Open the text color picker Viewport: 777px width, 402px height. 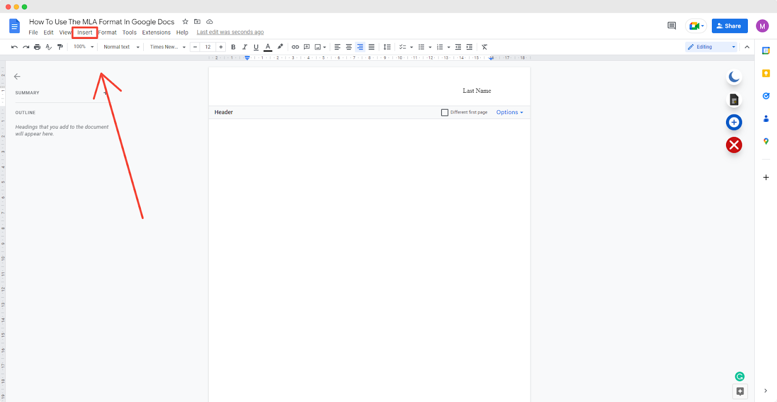point(268,47)
